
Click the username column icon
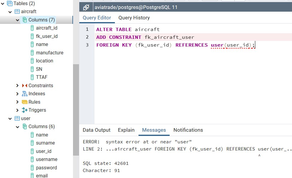(32, 159)
